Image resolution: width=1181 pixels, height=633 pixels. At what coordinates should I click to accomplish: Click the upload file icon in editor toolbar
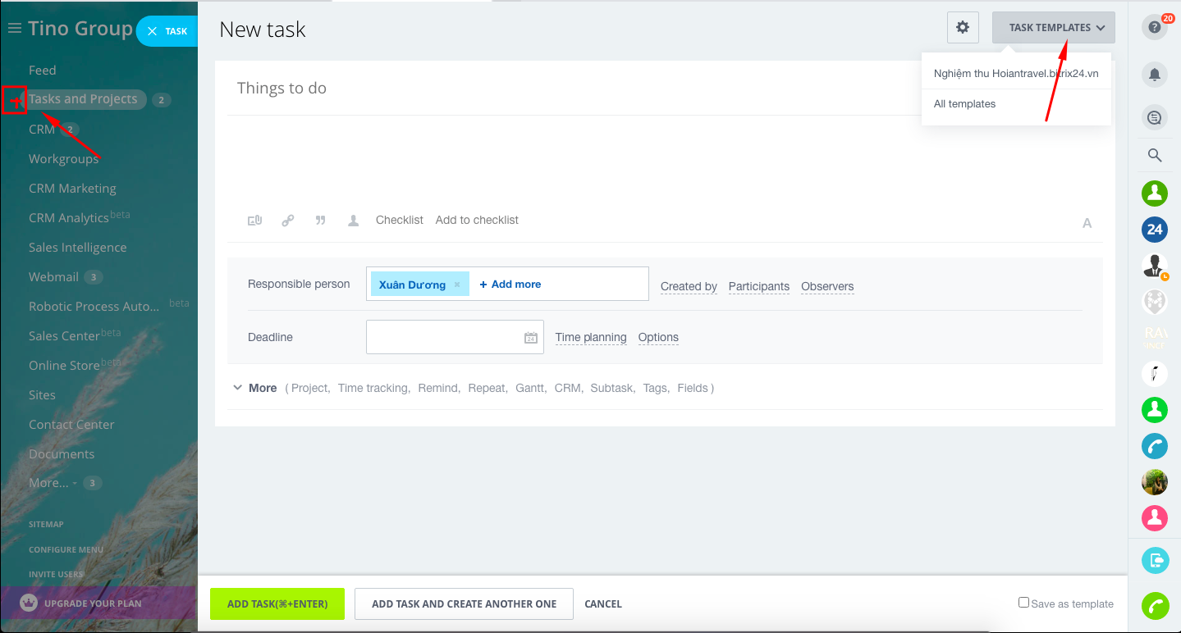pyautogui.click(x=254, y=221)
